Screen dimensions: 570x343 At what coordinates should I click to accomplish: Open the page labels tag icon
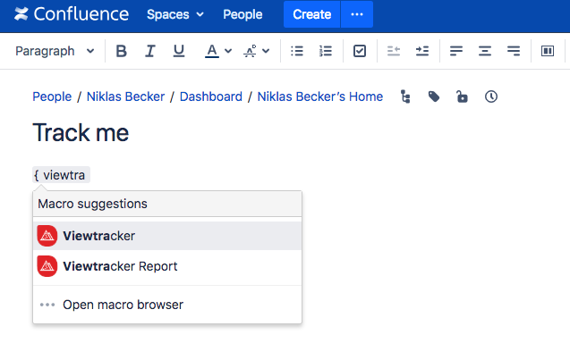(x=434, y=96)
